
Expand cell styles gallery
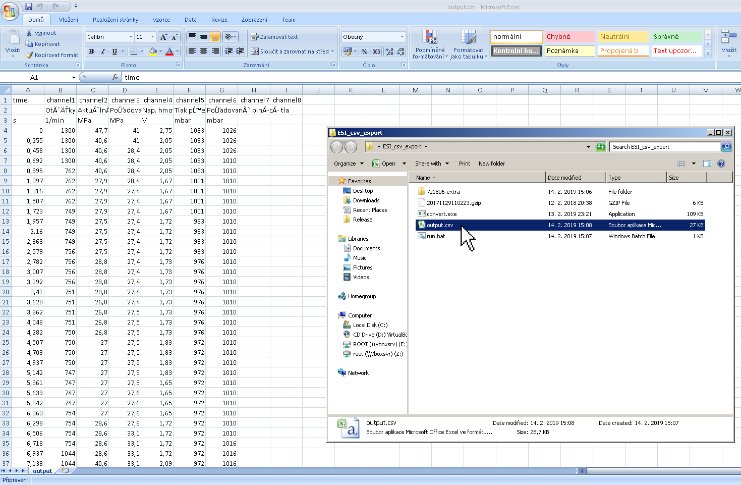708,53
